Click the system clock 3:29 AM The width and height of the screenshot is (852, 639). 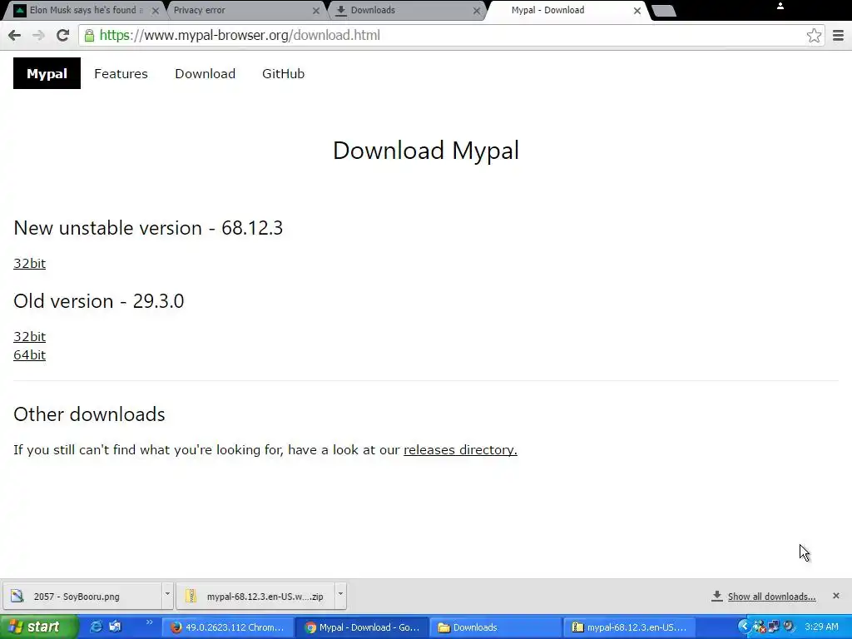pos(821,627)
